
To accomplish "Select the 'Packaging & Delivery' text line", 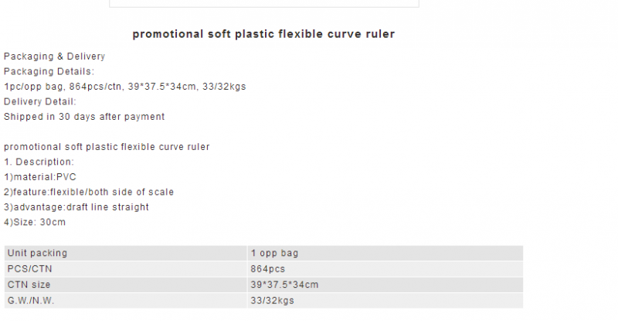I will (54, 56).
